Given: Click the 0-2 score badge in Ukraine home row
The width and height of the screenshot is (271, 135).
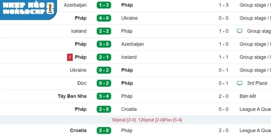Looking at the screenshot, I should point(104,70).
